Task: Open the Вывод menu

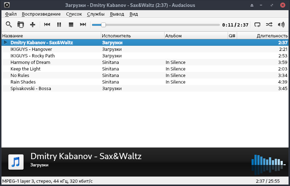Action: coord(117,14)
